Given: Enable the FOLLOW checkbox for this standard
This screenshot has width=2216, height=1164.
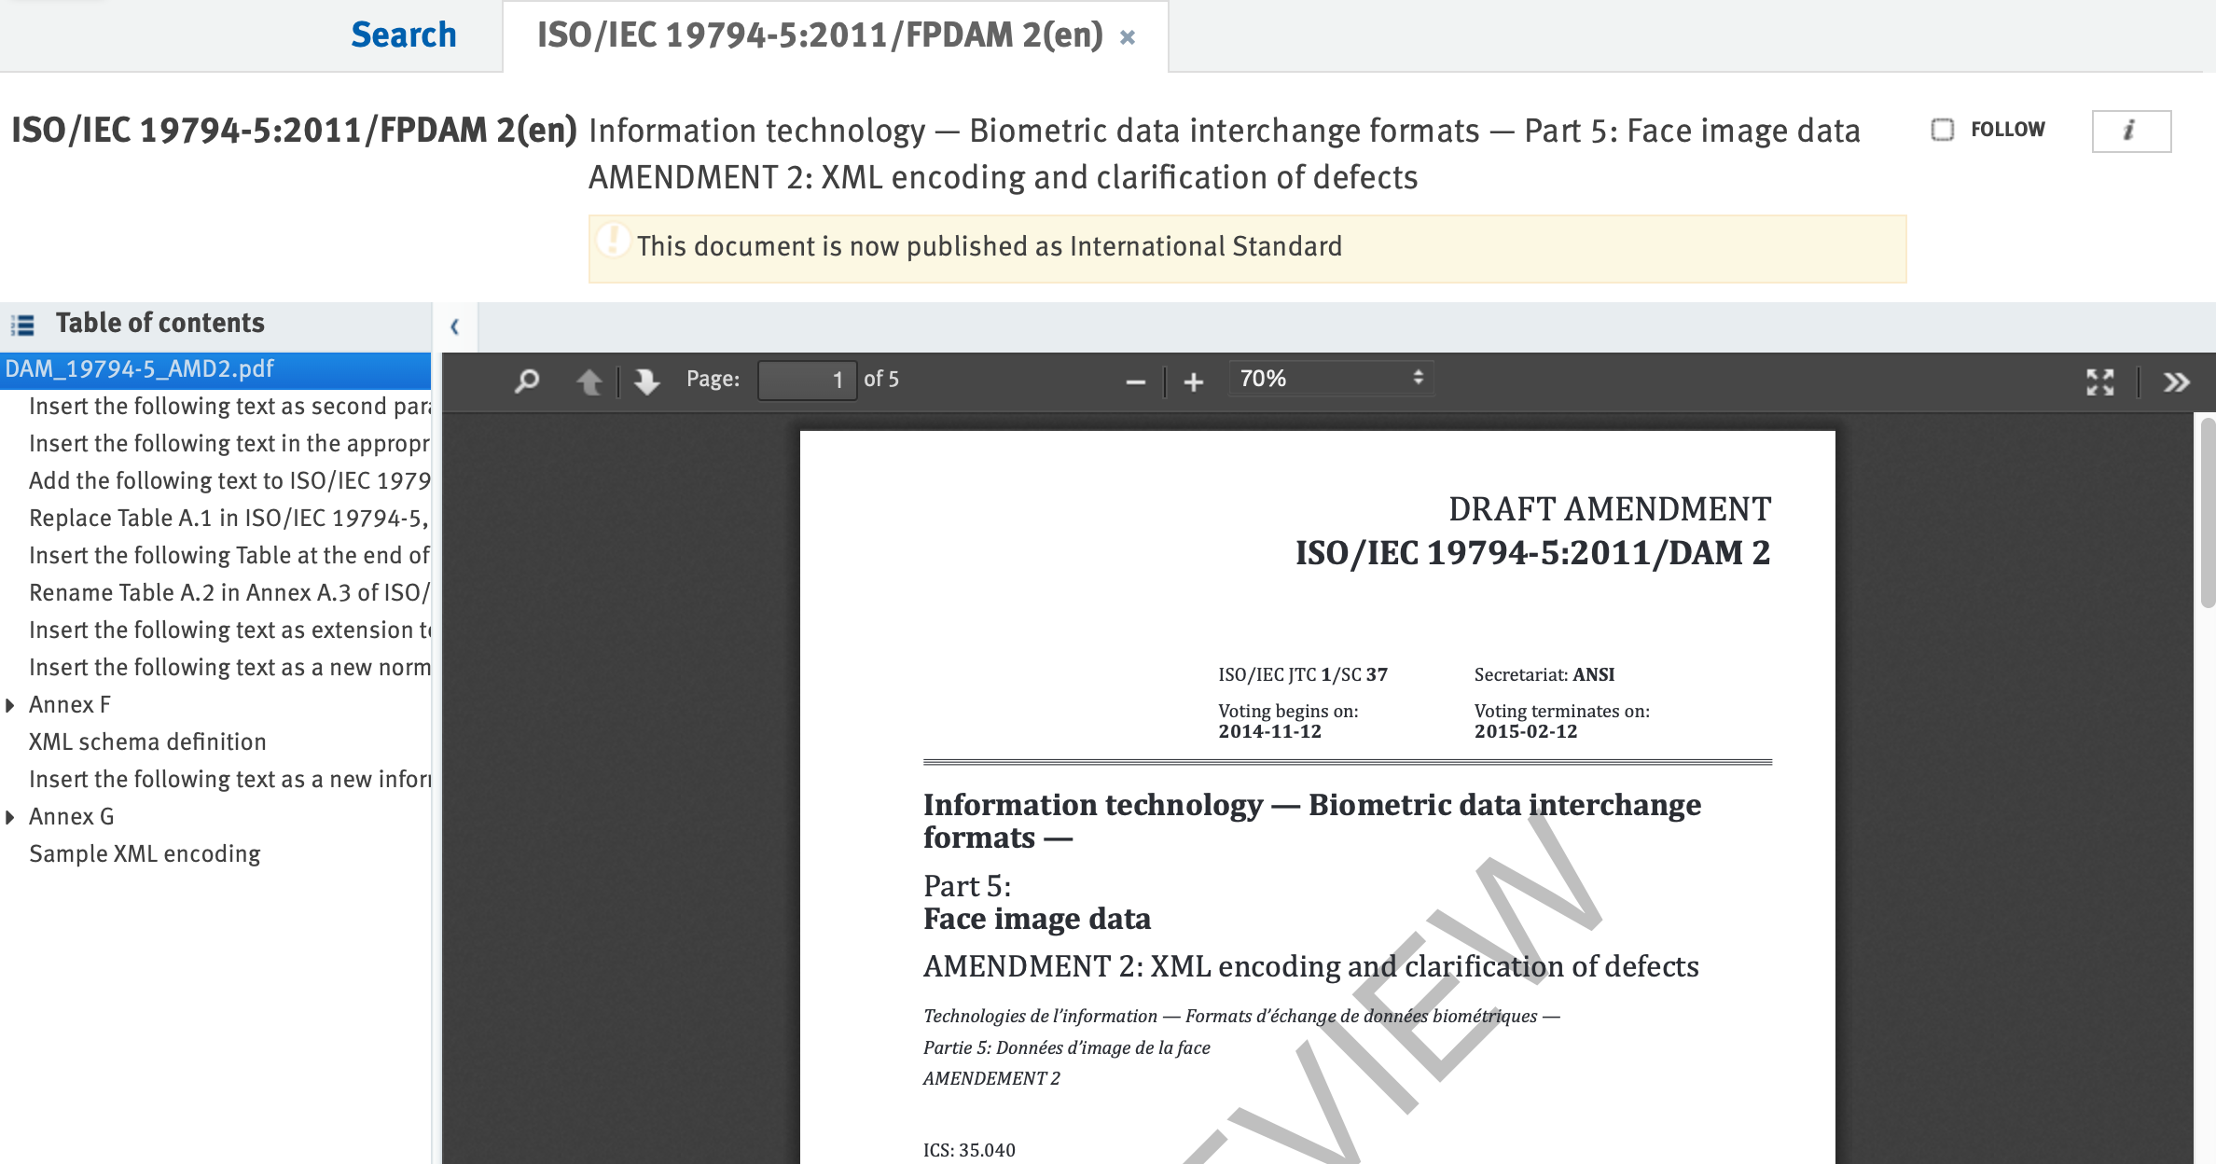Looking at the screenshot, I should (1942, 130).
